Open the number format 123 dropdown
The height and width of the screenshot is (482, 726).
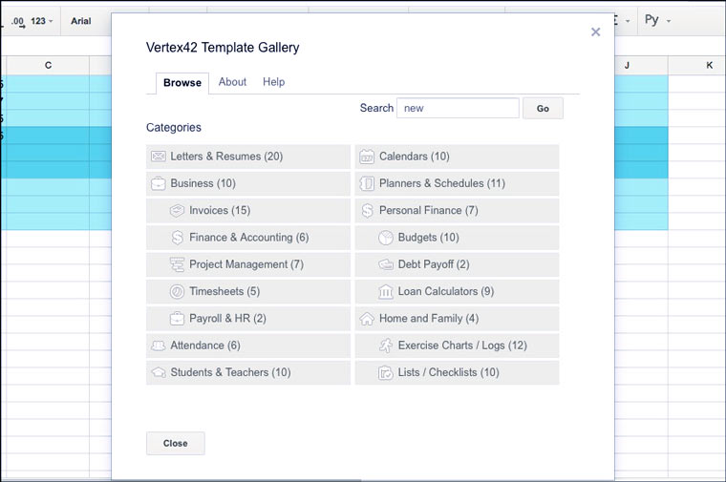[x=42, y=21]
